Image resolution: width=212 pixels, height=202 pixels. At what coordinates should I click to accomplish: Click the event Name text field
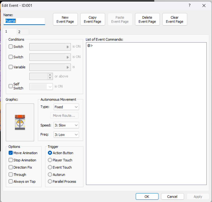24,21
